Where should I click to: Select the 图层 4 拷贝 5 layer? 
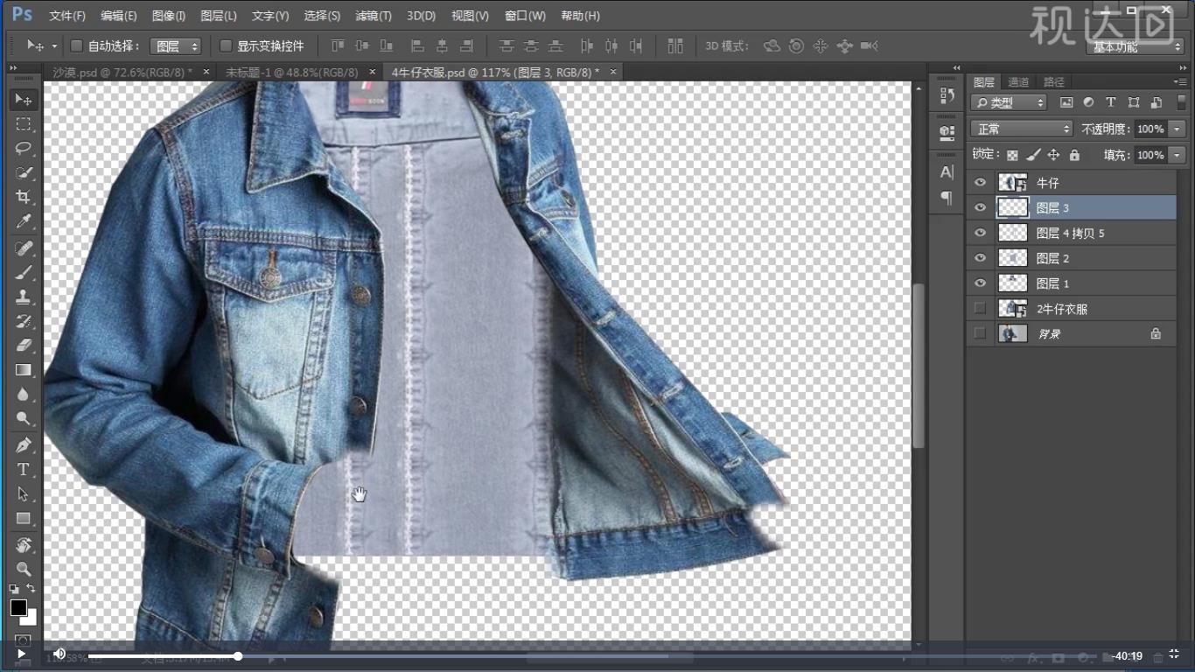tap(1070, 233)
